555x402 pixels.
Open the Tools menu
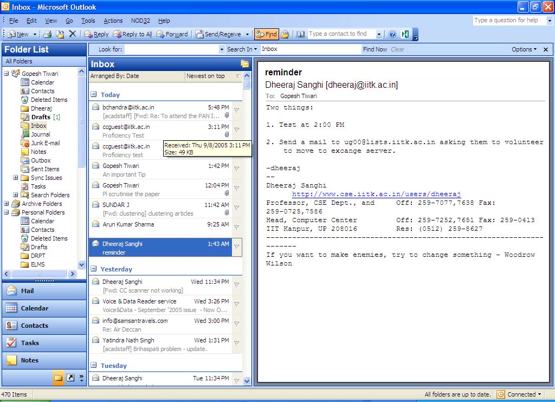[x=88, y=21]
